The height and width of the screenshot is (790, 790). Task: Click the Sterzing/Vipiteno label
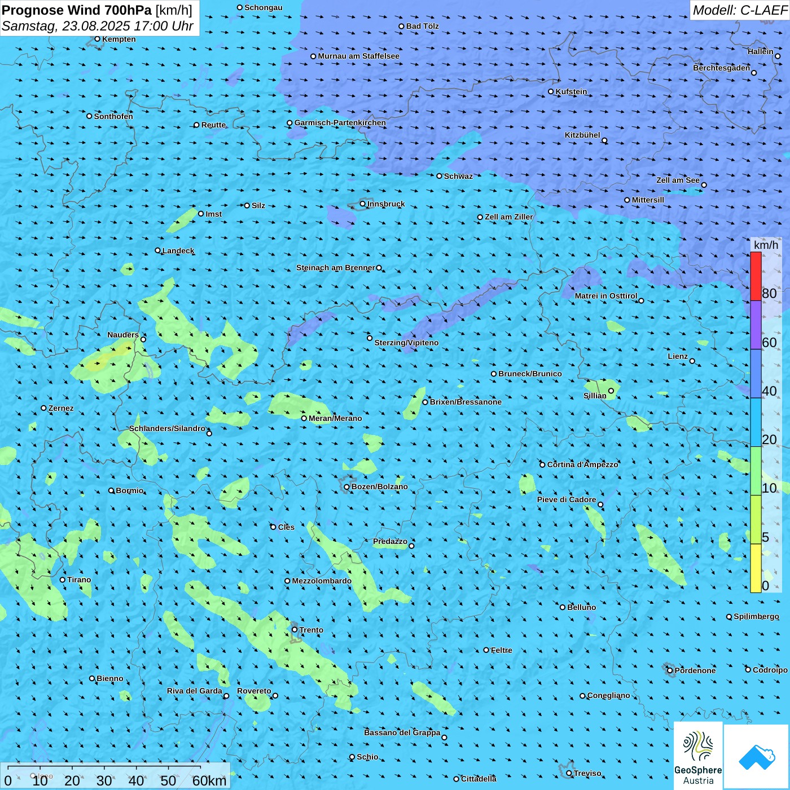click(x=406, y=343)
